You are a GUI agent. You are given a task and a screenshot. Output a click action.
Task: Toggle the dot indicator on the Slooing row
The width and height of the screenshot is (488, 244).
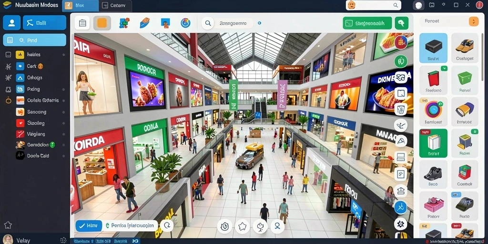[64, 123]
